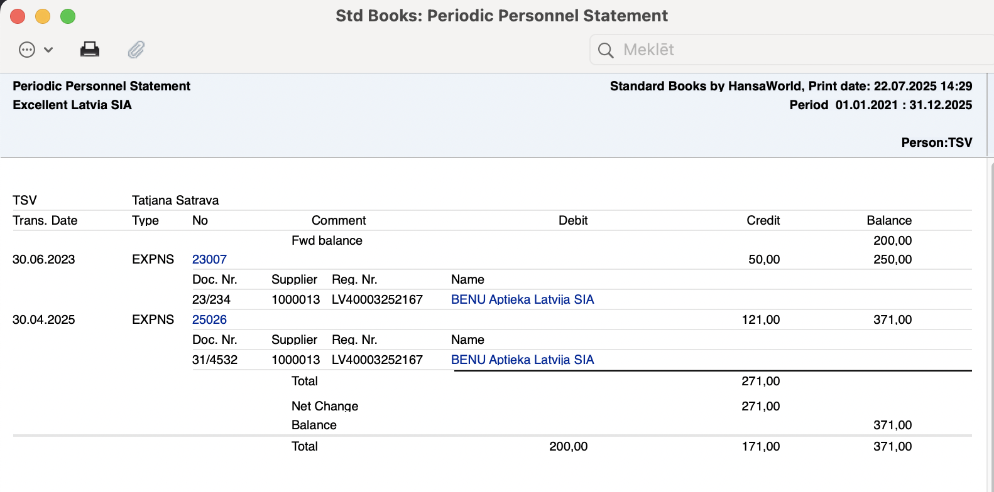Open the ellipsis operations menu
994x492 pixels.
pyautogui.click(x=27, y=50)
